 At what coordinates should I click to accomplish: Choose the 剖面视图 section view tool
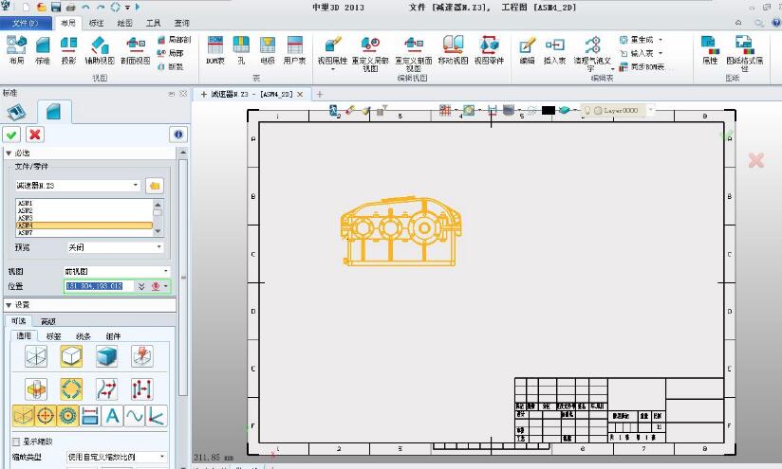tap(135, 50)
